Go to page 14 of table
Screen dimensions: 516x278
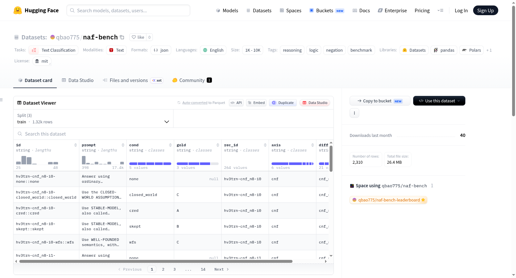(x=203, y=269)
